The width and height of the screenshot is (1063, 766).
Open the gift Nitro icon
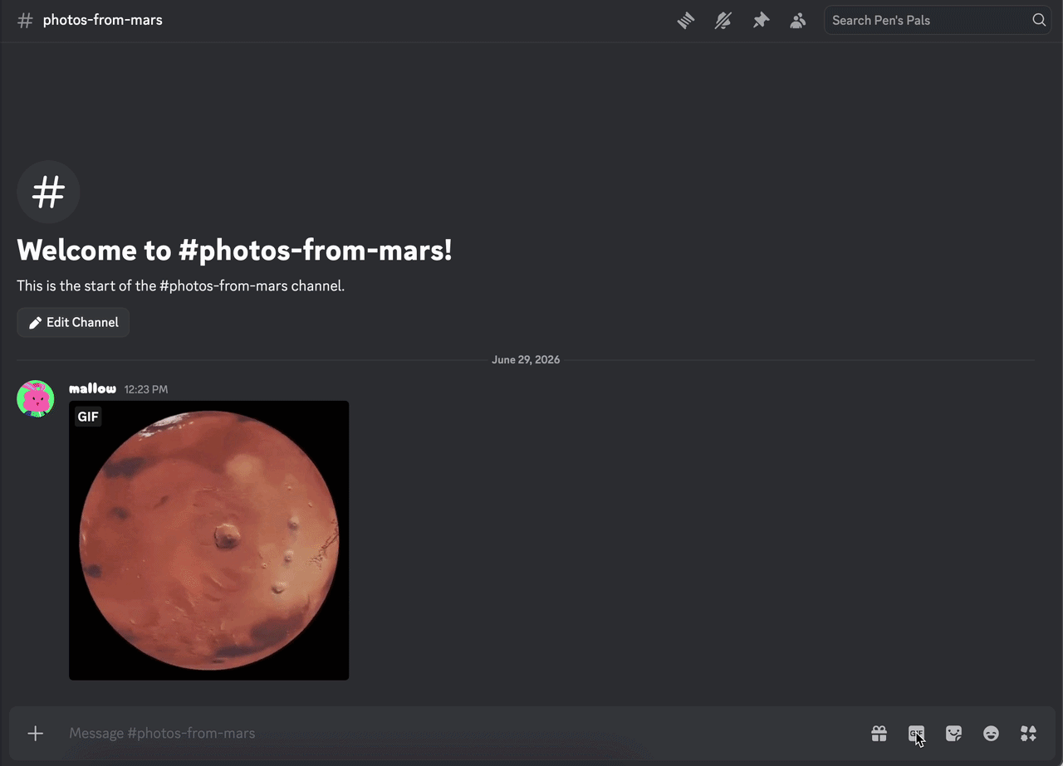tap(879, 733)
